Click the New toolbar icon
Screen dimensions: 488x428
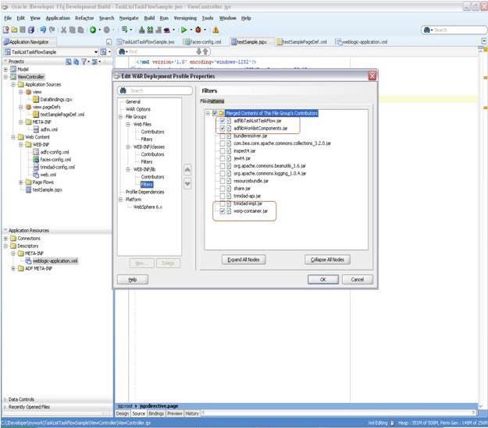(x=5, y=30)
